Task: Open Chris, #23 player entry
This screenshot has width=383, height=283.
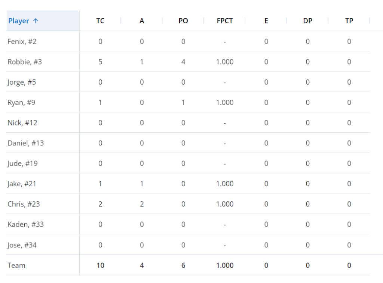Action: (24, 204)
